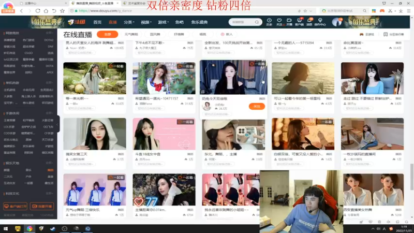Click the Douyu logo in the header
The height and width of the screenshot is (233, 414).
[77, 22]
